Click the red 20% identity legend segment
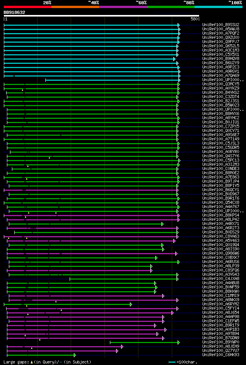Image resolution: width=246 pixels, height=365 pixels. click(28, 7)
